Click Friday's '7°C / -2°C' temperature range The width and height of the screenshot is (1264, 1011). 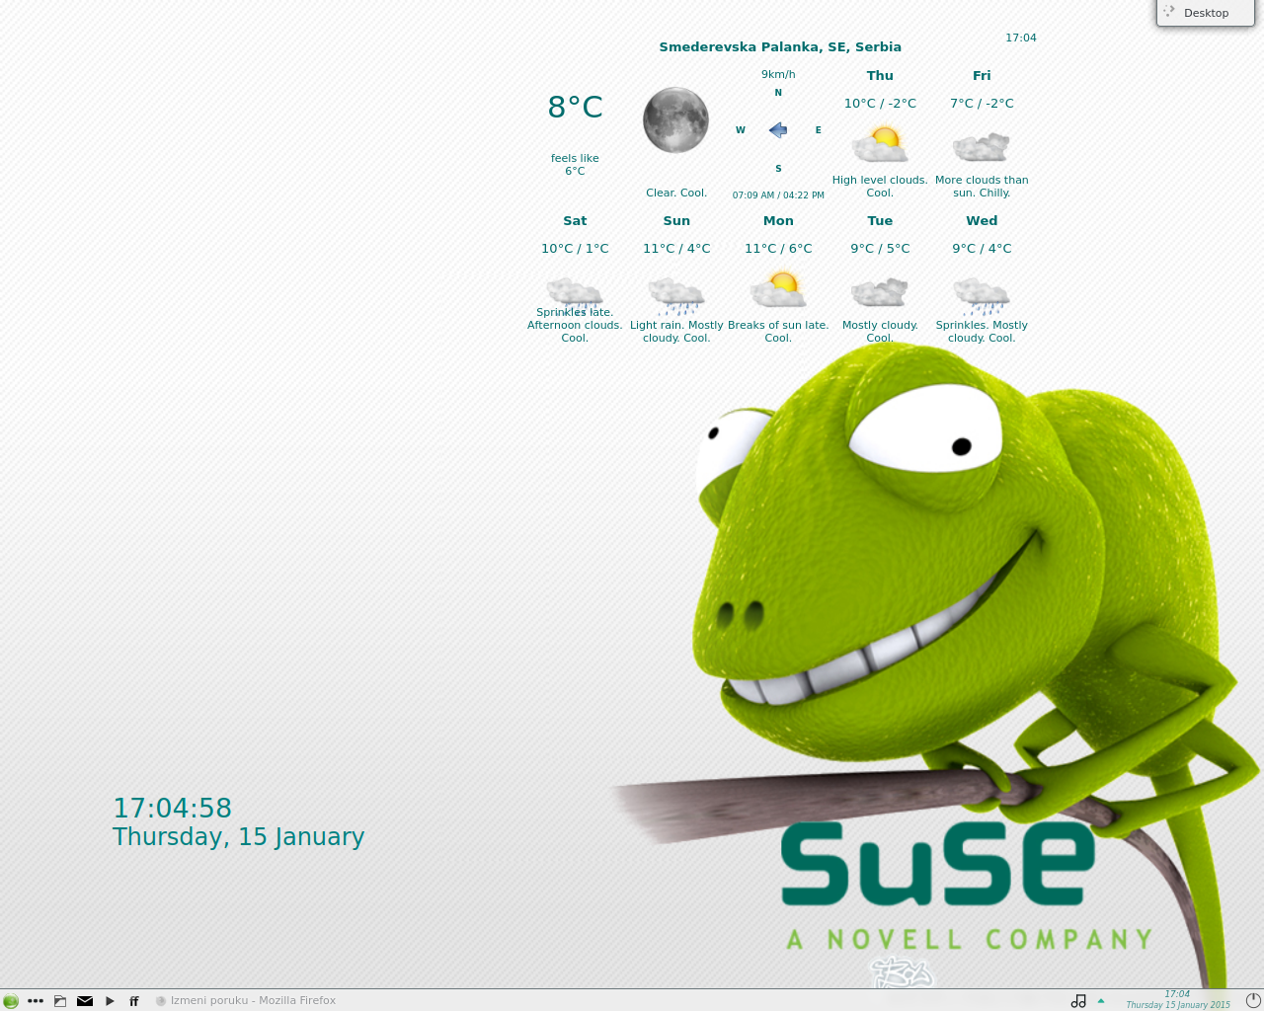(982, 104)
